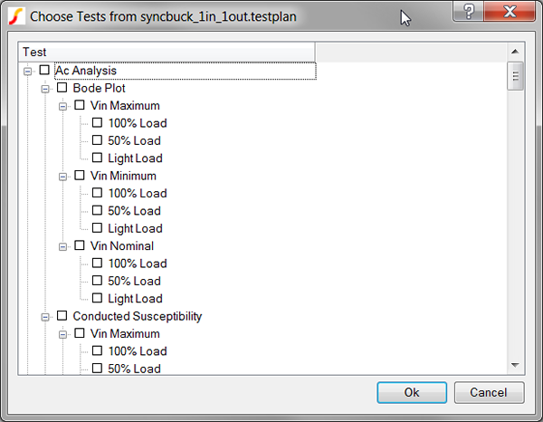This screenshot has width=543, height=422.
Task: Click the scrollbar up arrow
Action: point(515,52)
